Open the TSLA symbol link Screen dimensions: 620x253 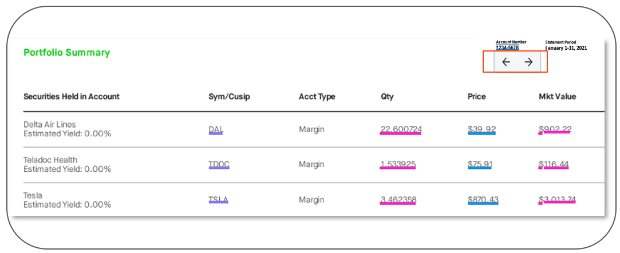point(218,200)
